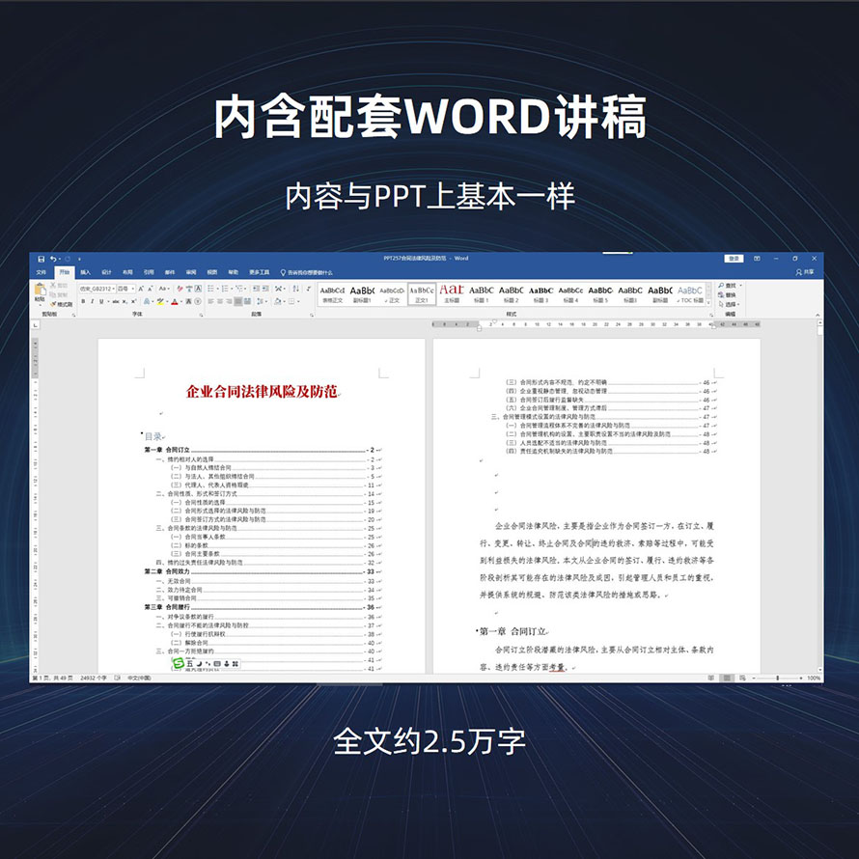This screenshot has width=859, height=859.
Task: Open the 选择 (Select) dropdown
Action: 729,304
